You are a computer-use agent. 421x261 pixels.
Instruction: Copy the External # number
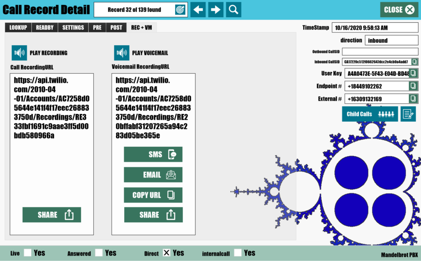[x=413, y=99]
